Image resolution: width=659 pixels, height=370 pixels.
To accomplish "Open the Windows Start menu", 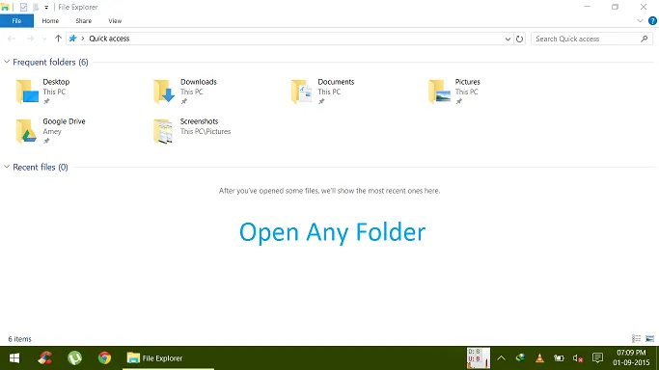I will (14, 358).
